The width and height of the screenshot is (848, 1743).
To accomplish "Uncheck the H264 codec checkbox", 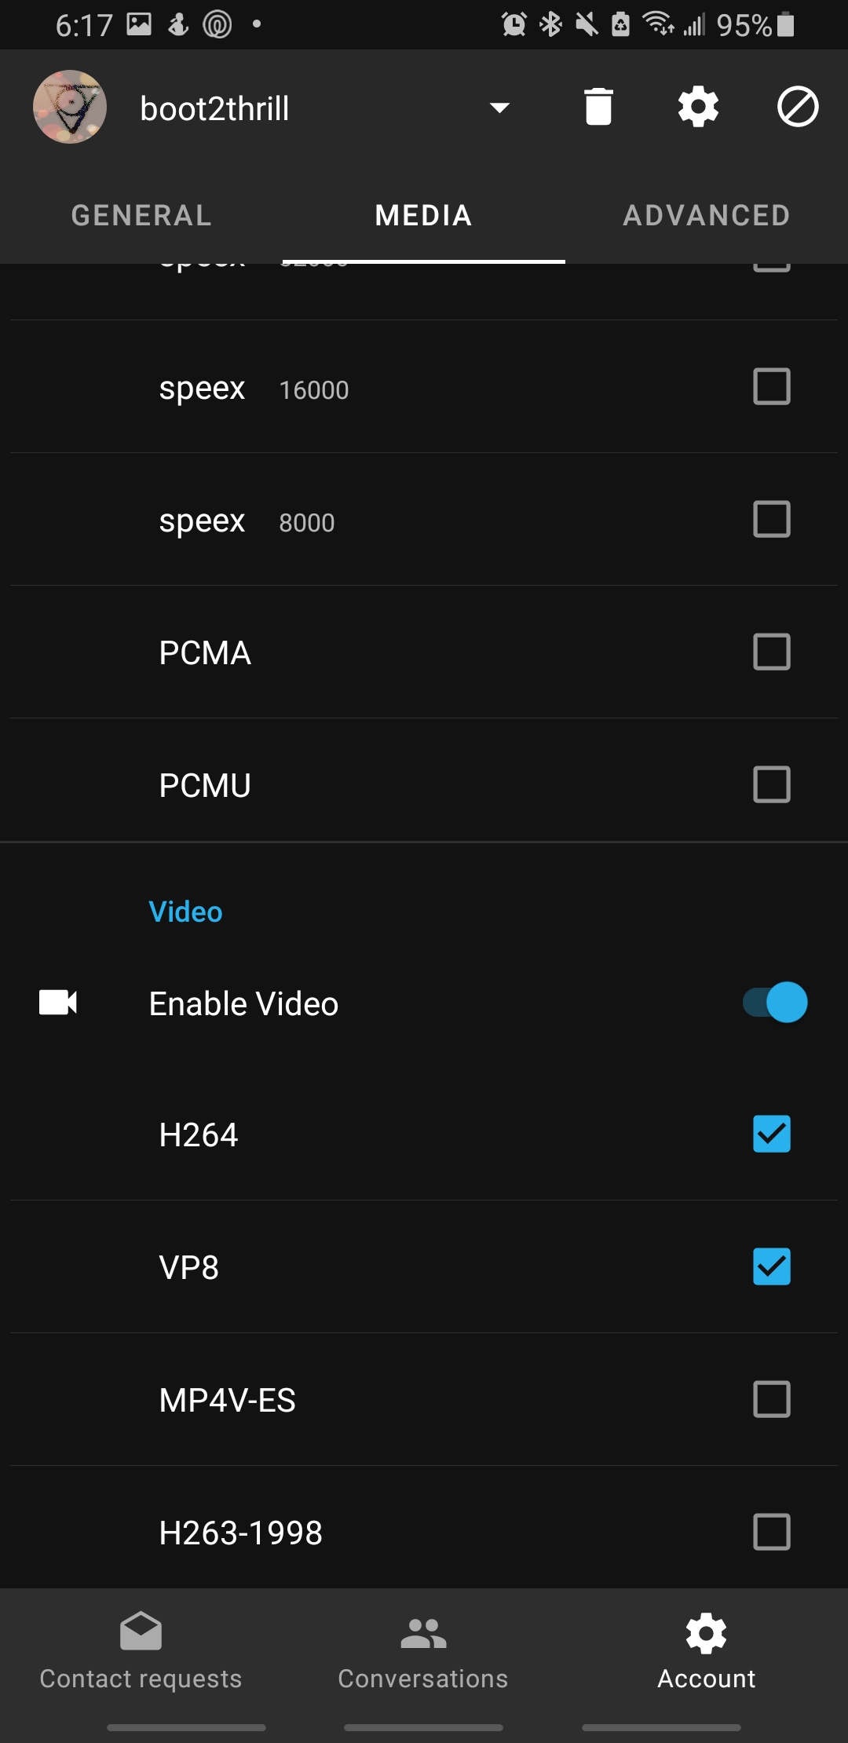I will pos(771,1134).
